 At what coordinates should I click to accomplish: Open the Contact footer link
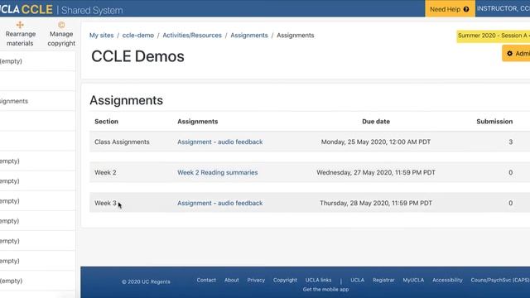pos(206,280)
